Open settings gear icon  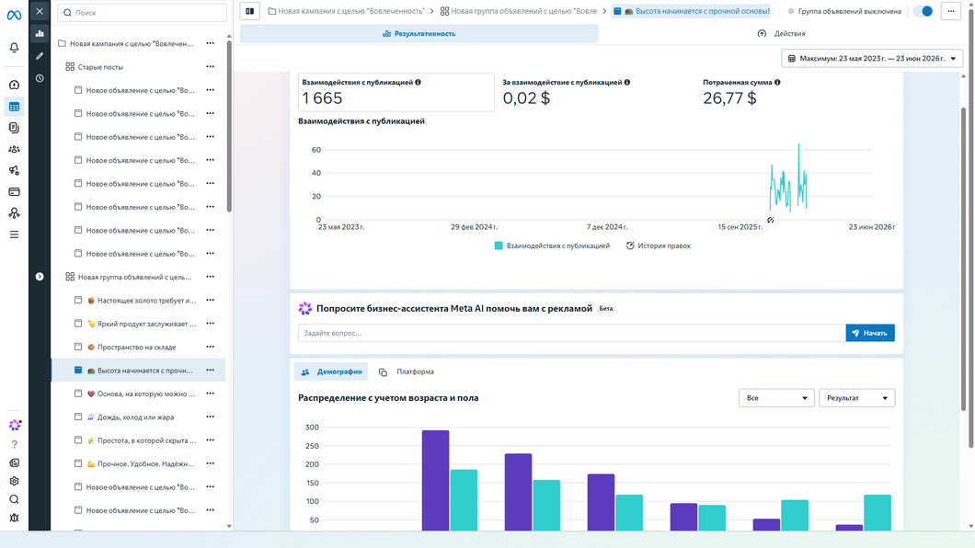14,481
